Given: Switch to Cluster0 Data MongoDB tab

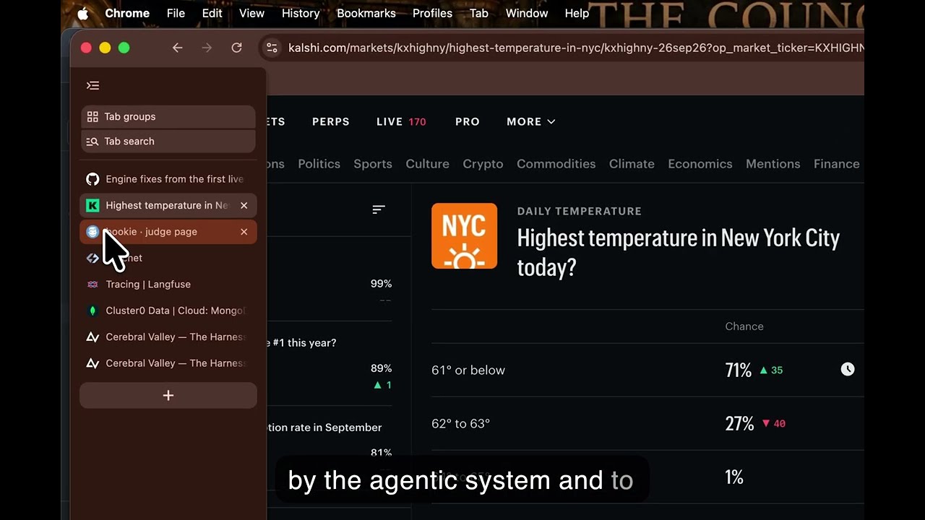Looking at the screenshot, I should (168, 311).
